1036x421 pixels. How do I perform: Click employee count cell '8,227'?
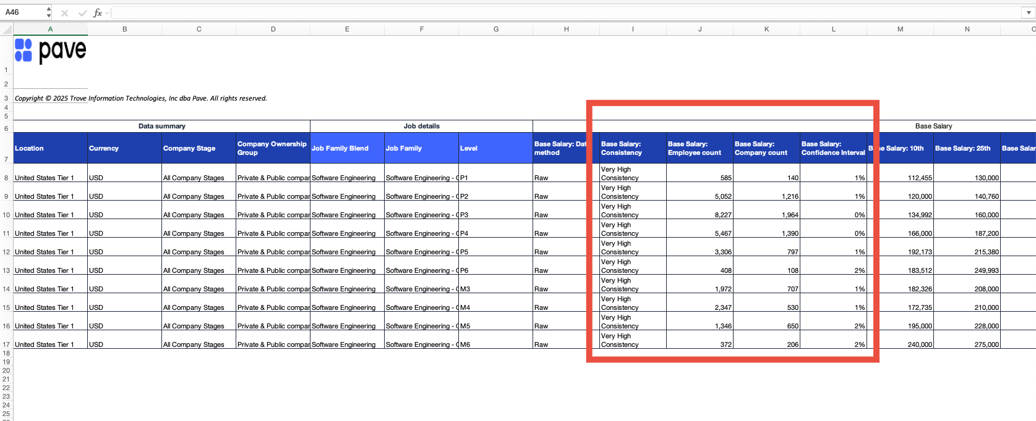coord(700,210)
